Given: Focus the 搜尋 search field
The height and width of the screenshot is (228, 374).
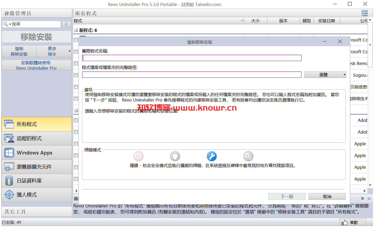Looking at the screenshot, I should pos(36,24).
